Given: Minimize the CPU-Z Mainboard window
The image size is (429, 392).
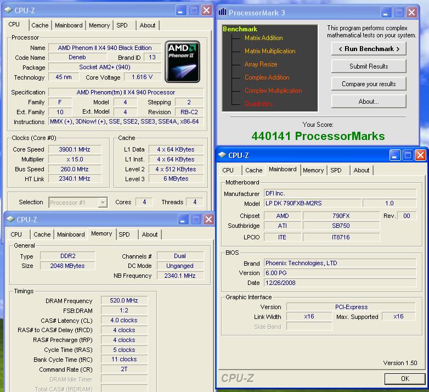Looking at the screenshot, I should tap(394, 155).
